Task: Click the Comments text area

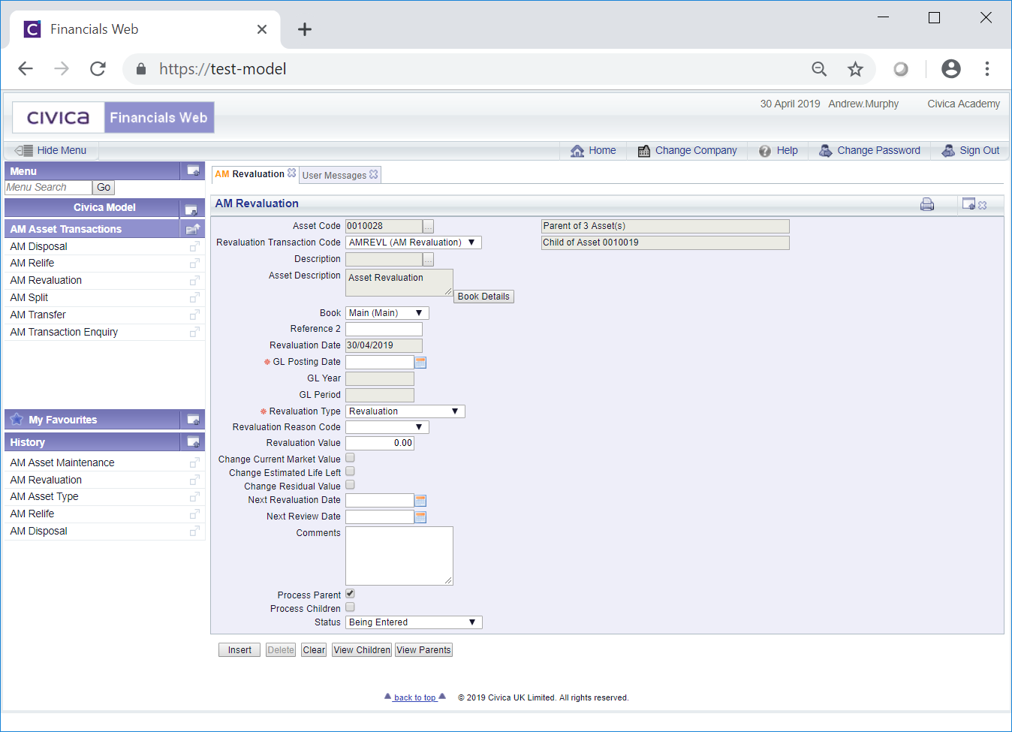Action: pyautogui.click(x=399, y=556)
